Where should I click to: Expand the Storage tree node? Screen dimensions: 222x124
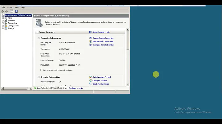pyautogui.click(x=3, y=28)
